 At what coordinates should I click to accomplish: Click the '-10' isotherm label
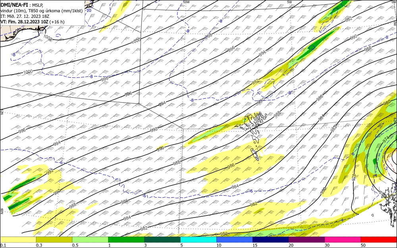[x=89, y=10]
